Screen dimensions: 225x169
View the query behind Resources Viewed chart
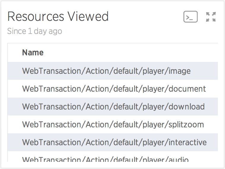click(x=190, y=17)
